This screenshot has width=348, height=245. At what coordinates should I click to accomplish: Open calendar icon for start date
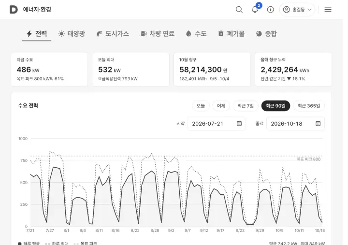(x=239, y=123)
